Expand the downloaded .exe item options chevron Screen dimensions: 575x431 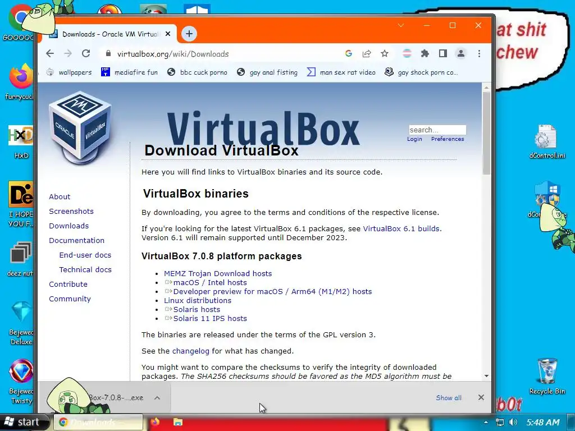(157, 398)
